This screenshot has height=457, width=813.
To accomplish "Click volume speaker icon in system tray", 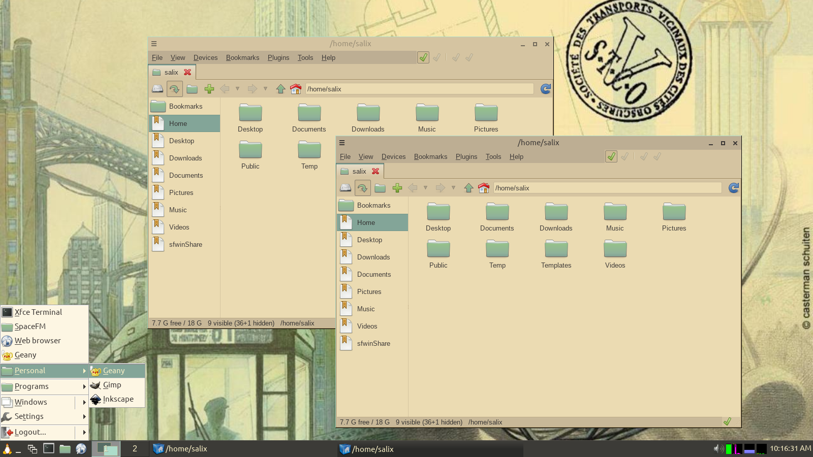I will point(718,448).
